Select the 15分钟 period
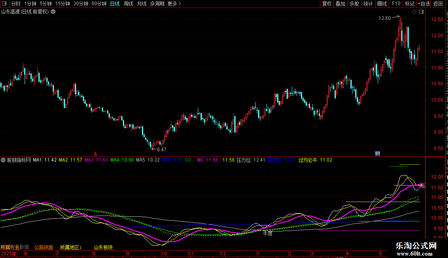 62,4
